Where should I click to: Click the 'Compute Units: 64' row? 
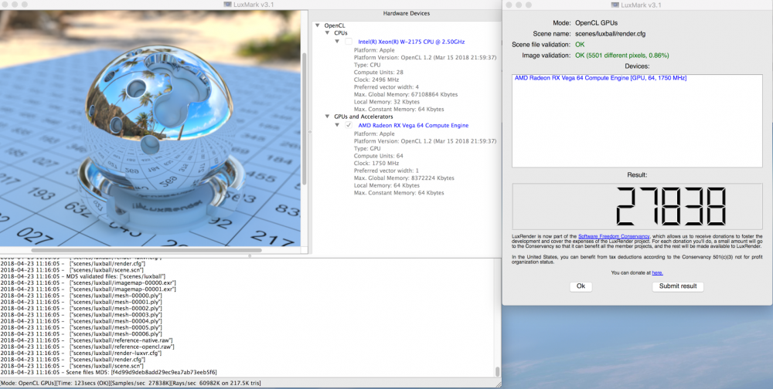point(379,156)
